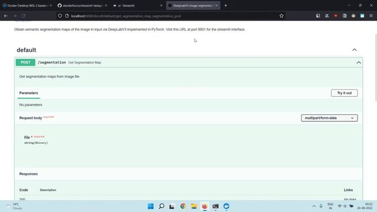The height and width of the screenshot is (212, 377).
Task: Click the Try it out button
Action: pyautogui.click(x=344, y=93)
